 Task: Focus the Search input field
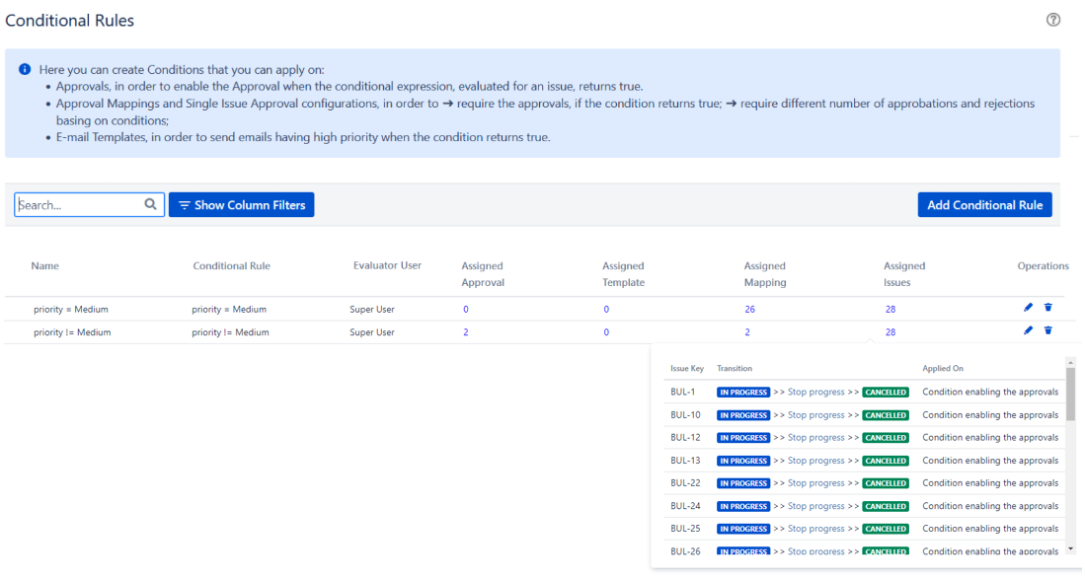pos(79,205)
